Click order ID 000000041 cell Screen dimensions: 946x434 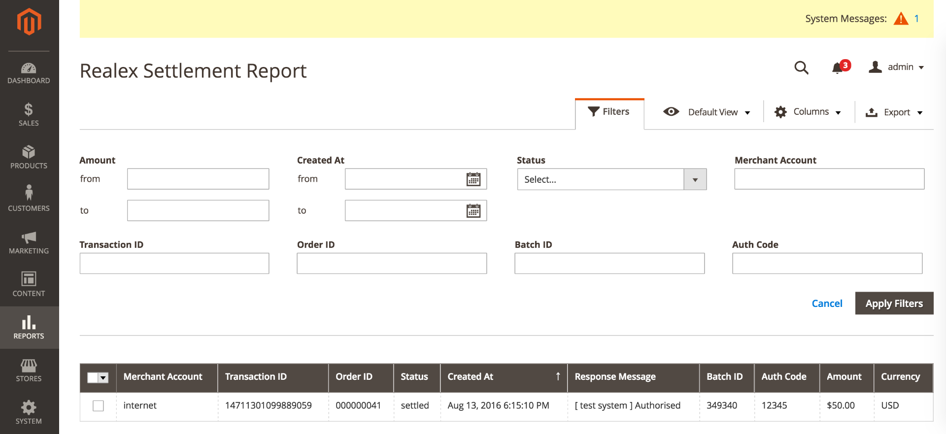(361, 406)
